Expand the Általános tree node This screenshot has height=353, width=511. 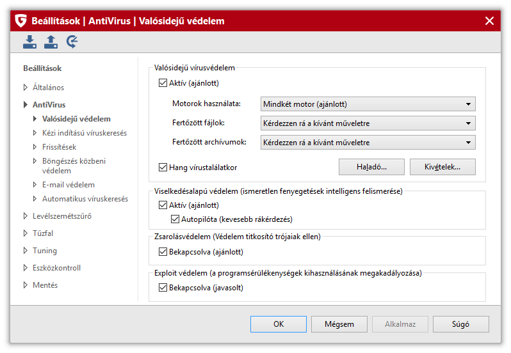(x=26, y=88)
